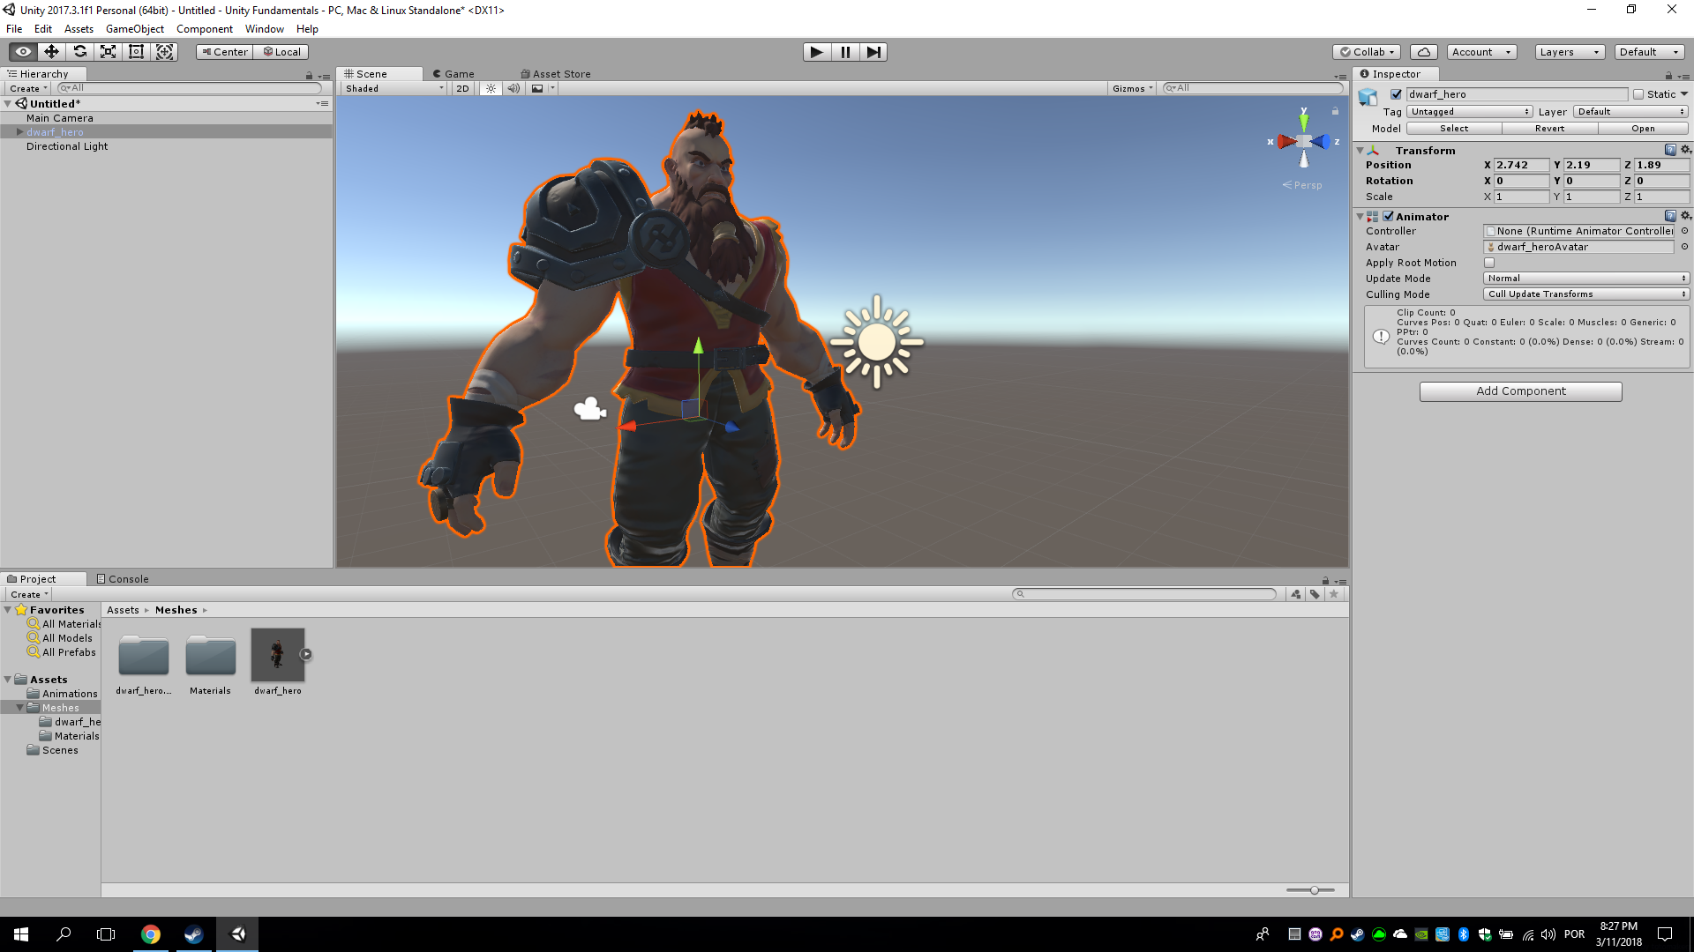Open Transform component help icon
The image size is (1694, 952).
[x=1670, y=150]
